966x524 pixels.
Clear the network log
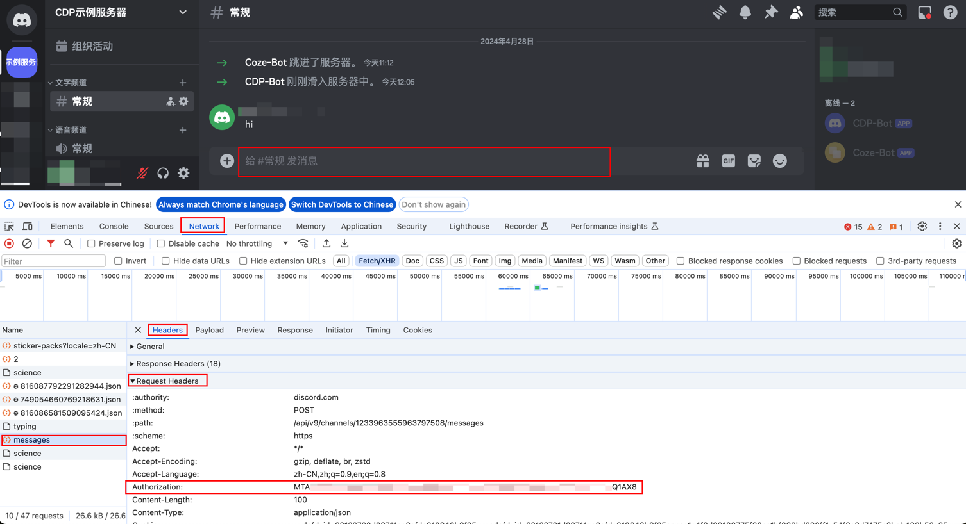point(27,243)
